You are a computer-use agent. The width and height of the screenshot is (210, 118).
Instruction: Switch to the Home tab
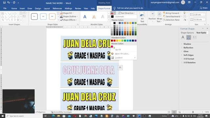coord(14,8)
